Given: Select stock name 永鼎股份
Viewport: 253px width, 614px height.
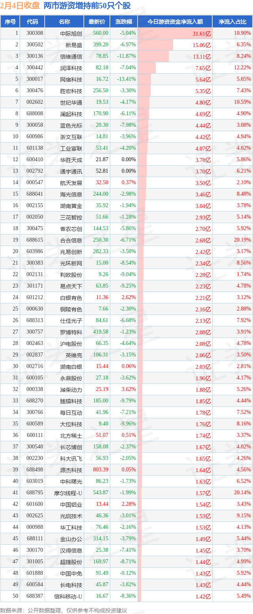Looking at the screenshot, I should (x=71, y=378).
